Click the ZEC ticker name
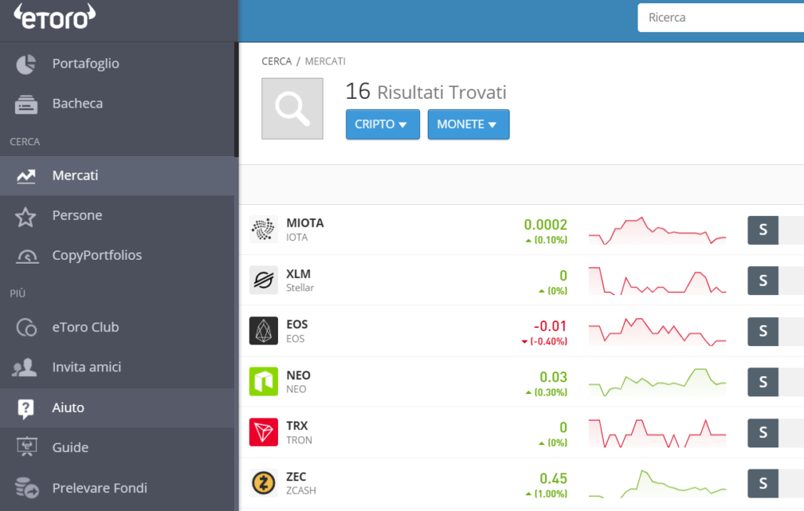Viewport: 804px width, 511px height. [x=296, y=476]
